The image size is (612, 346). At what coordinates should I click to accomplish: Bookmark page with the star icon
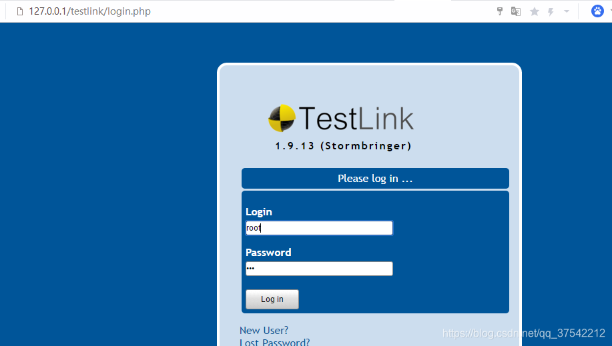coord(535,12)
